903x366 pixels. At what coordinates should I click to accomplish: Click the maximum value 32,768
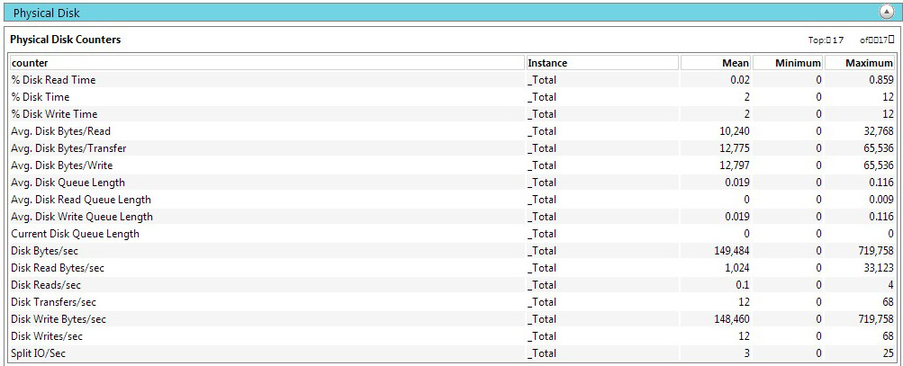tap(880, 131)
